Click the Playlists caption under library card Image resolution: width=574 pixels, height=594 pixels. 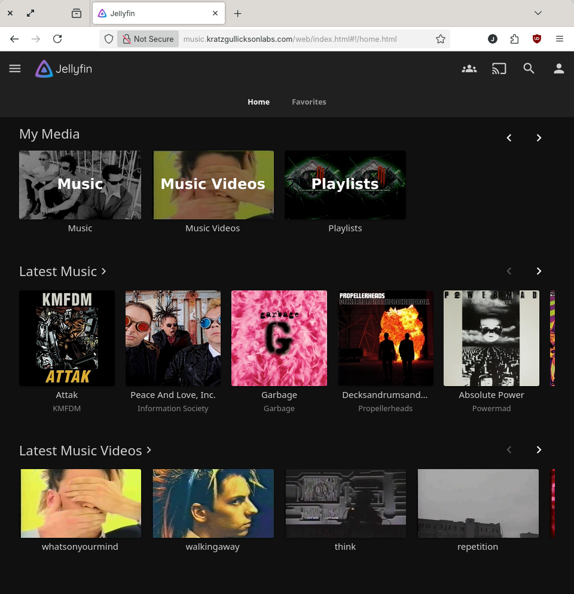[345, 228]
